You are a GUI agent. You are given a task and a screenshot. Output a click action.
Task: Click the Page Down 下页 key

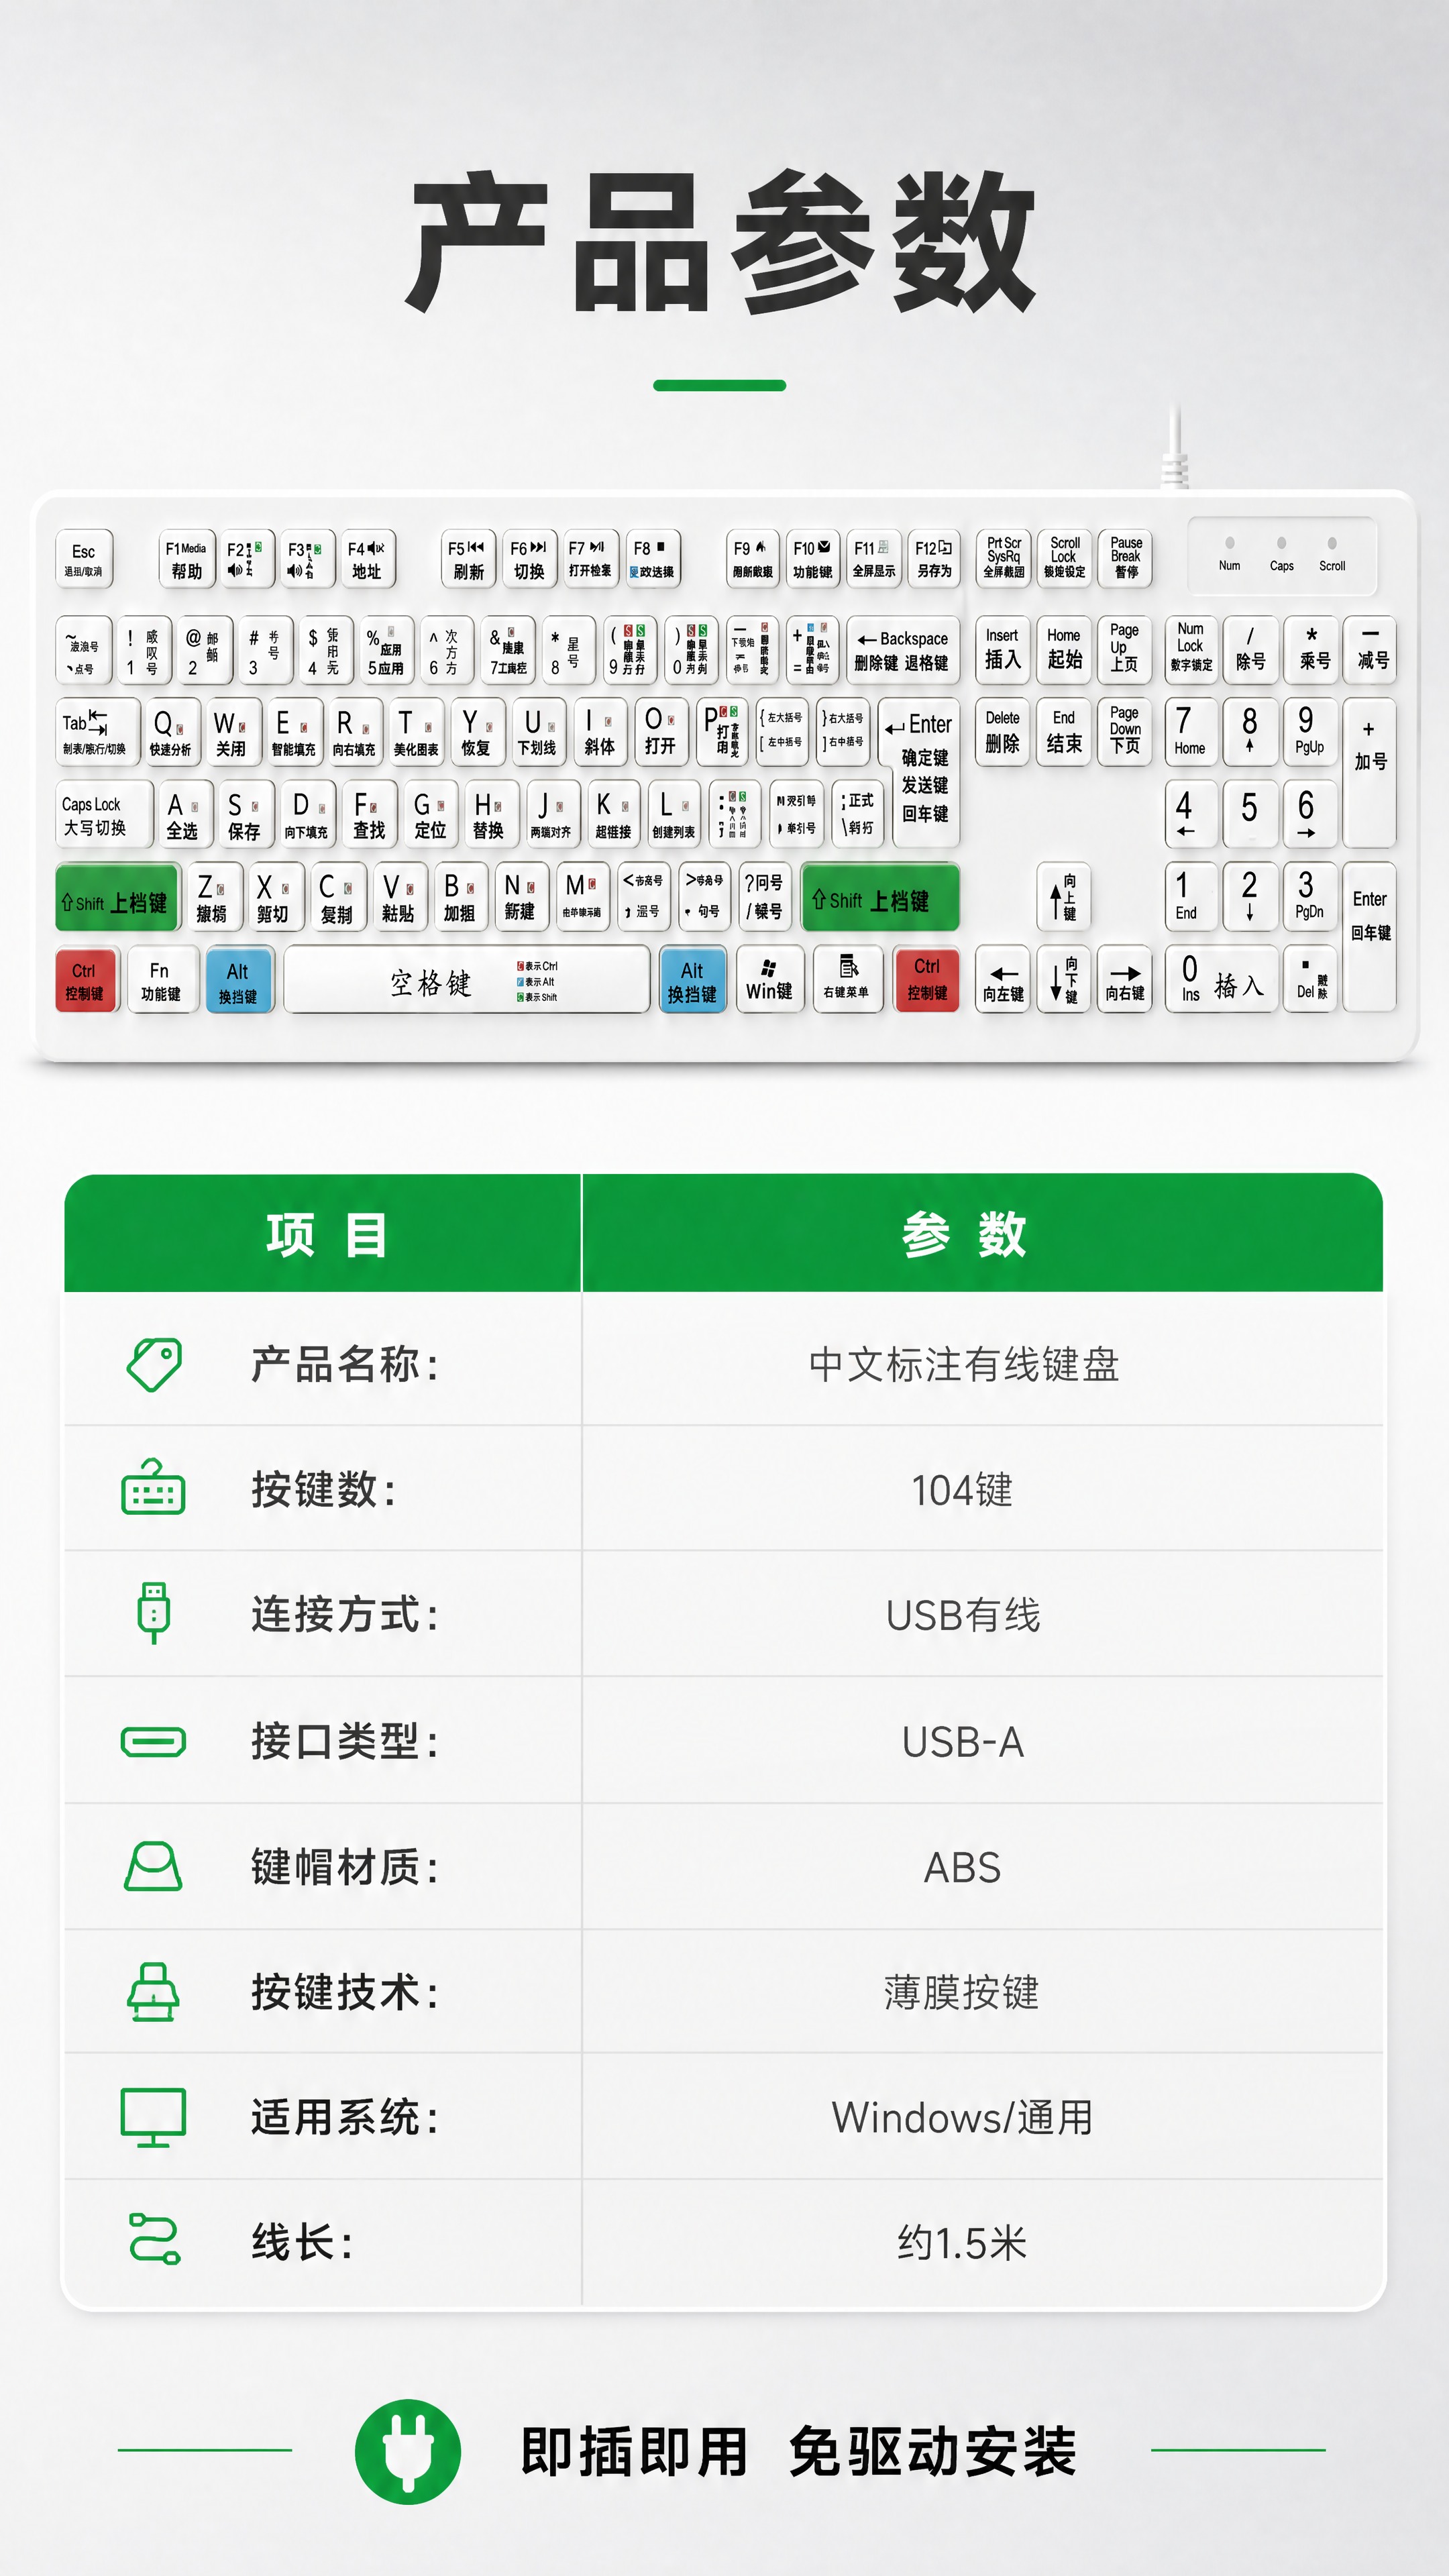[x=1124, y=732]
